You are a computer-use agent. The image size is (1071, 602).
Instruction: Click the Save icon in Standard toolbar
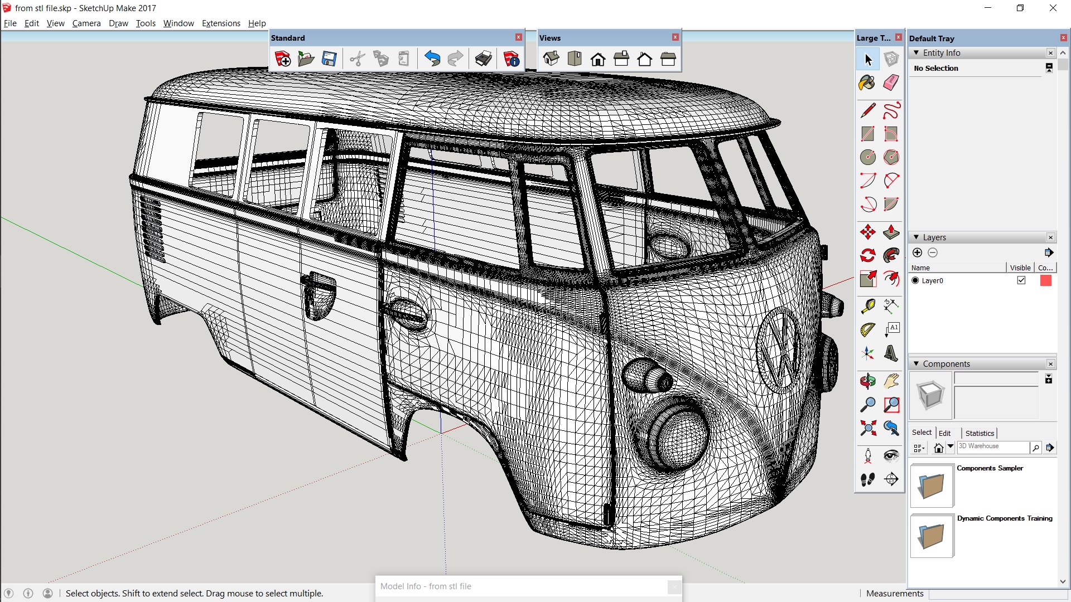[329, 59]
